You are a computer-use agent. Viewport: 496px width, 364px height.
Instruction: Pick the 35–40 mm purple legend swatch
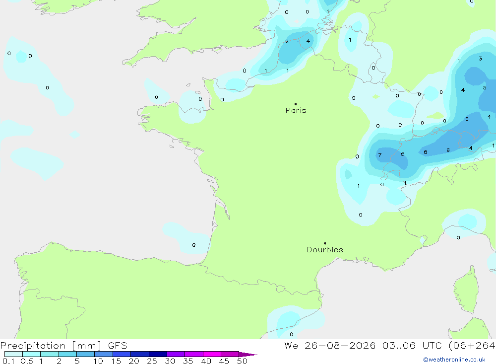[x=194, y=354]
